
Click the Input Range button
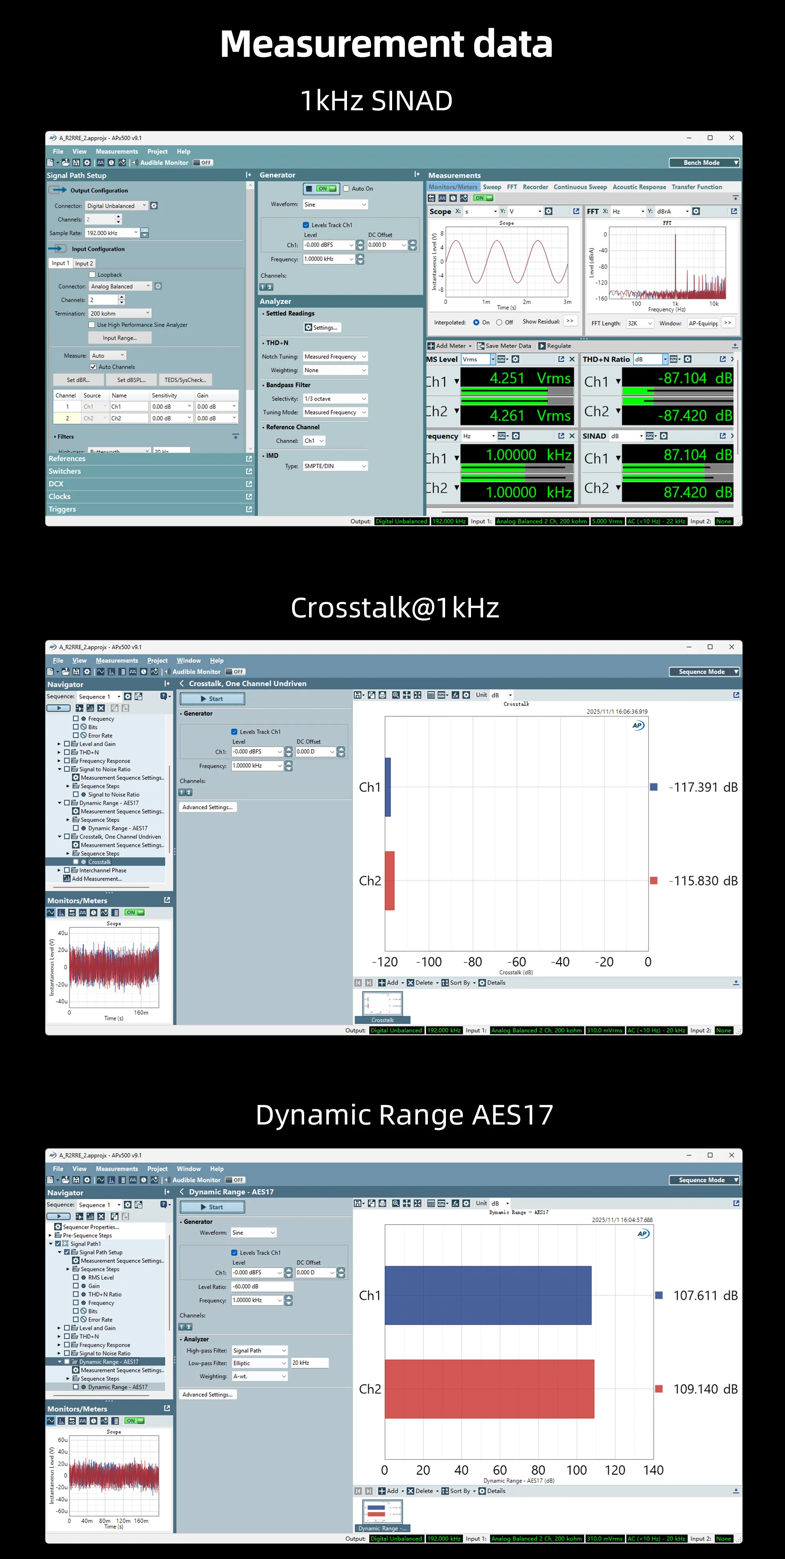120,338
